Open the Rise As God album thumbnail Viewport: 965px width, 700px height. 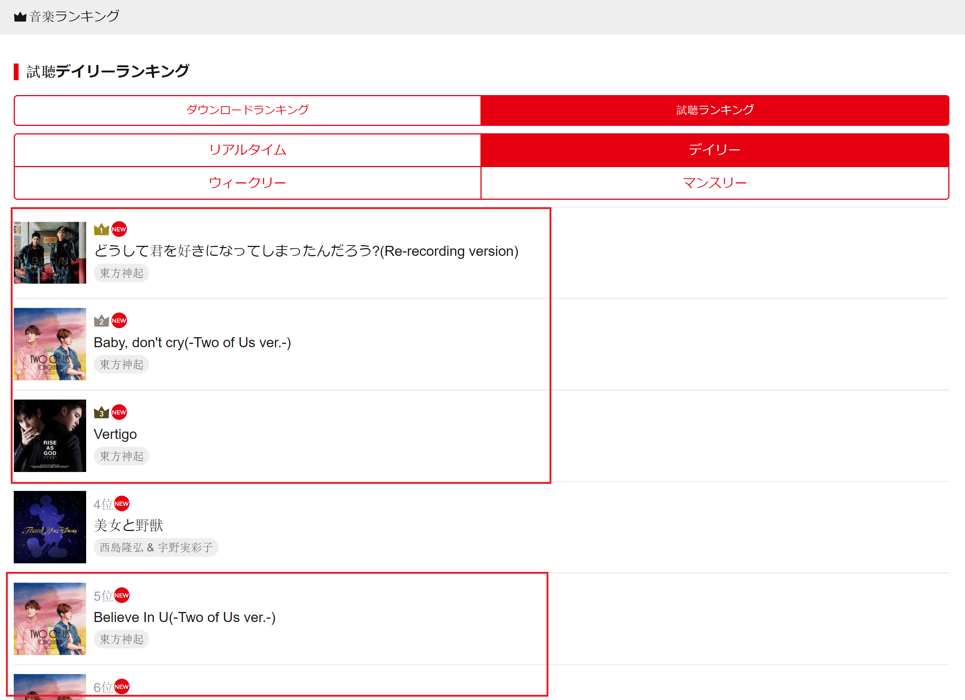[x=50, y=436]
